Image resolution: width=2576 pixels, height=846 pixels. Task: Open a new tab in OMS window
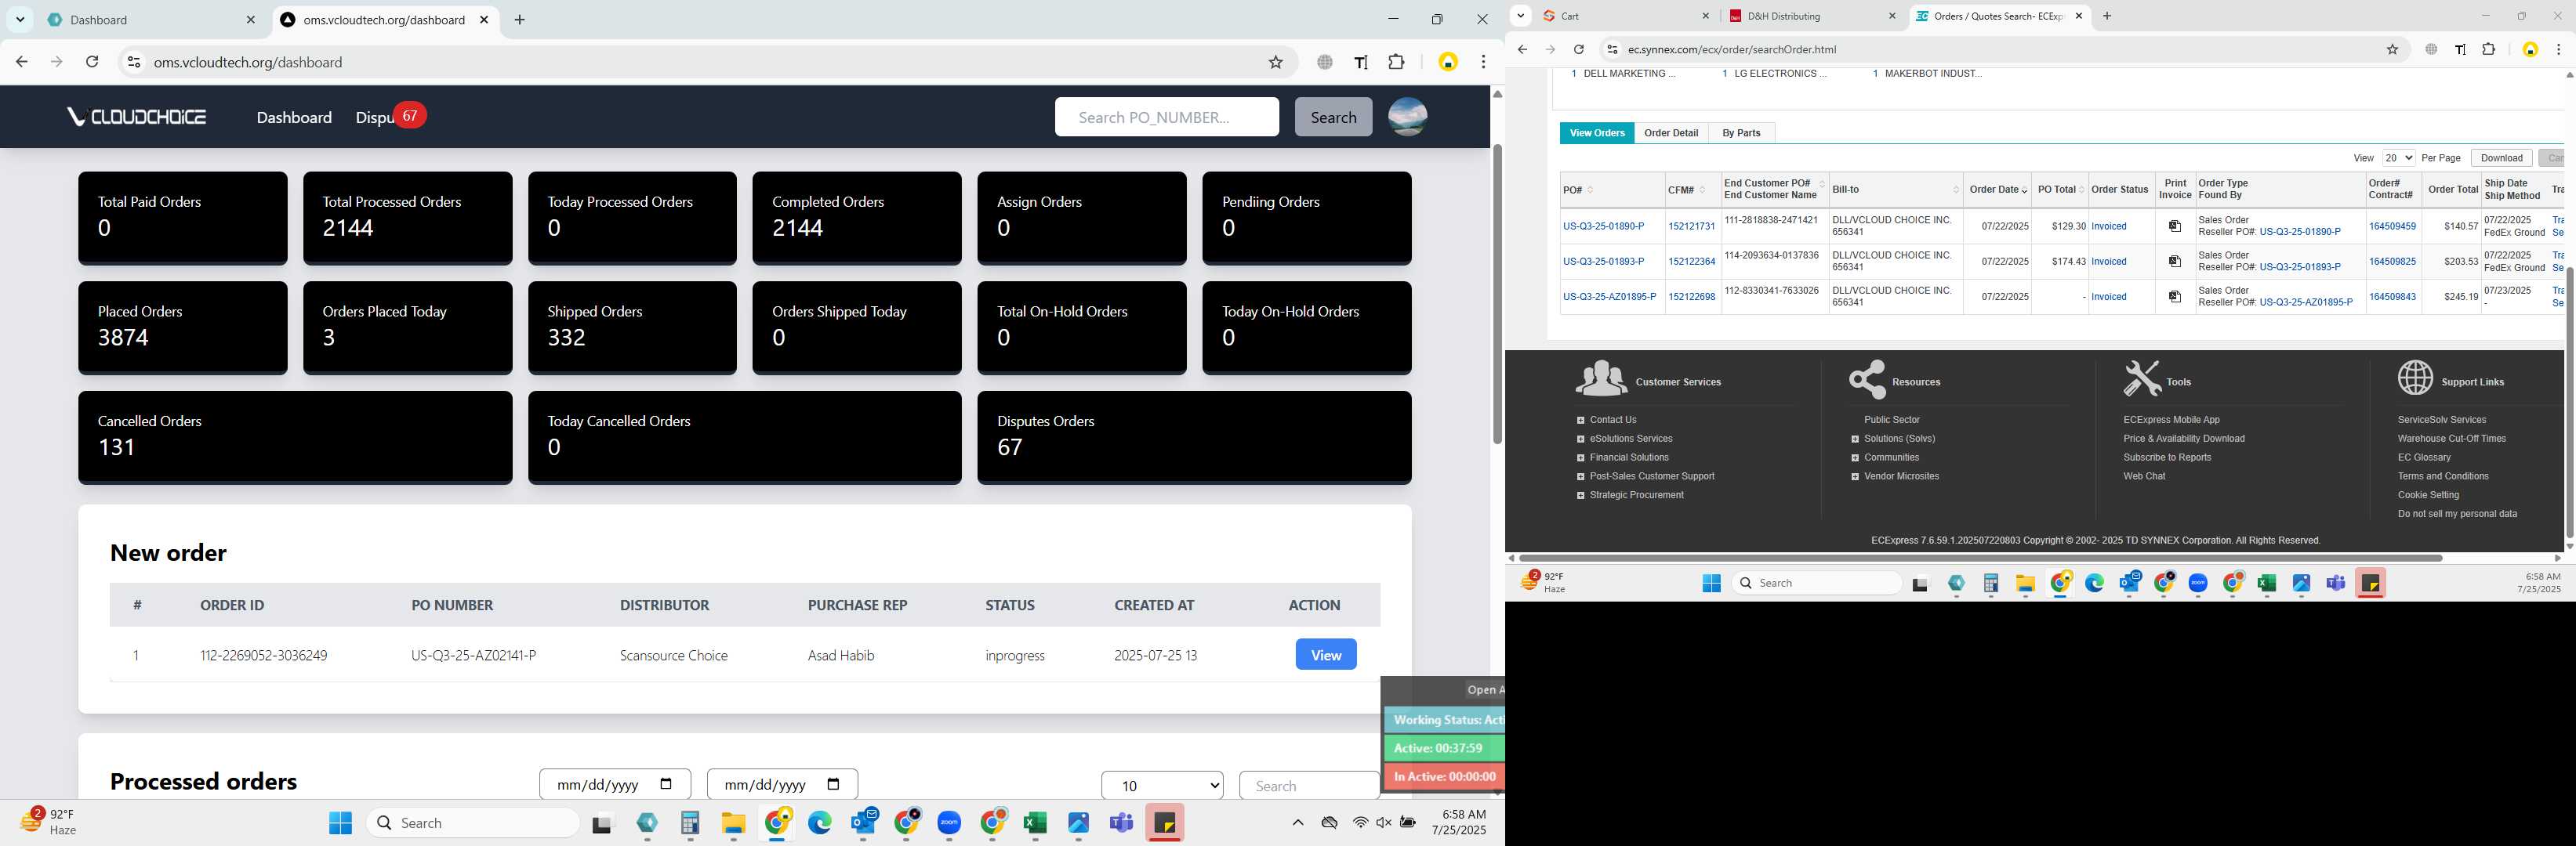(519, 20)
